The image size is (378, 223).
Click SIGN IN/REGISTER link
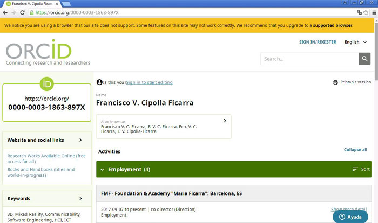click(318, 42)
